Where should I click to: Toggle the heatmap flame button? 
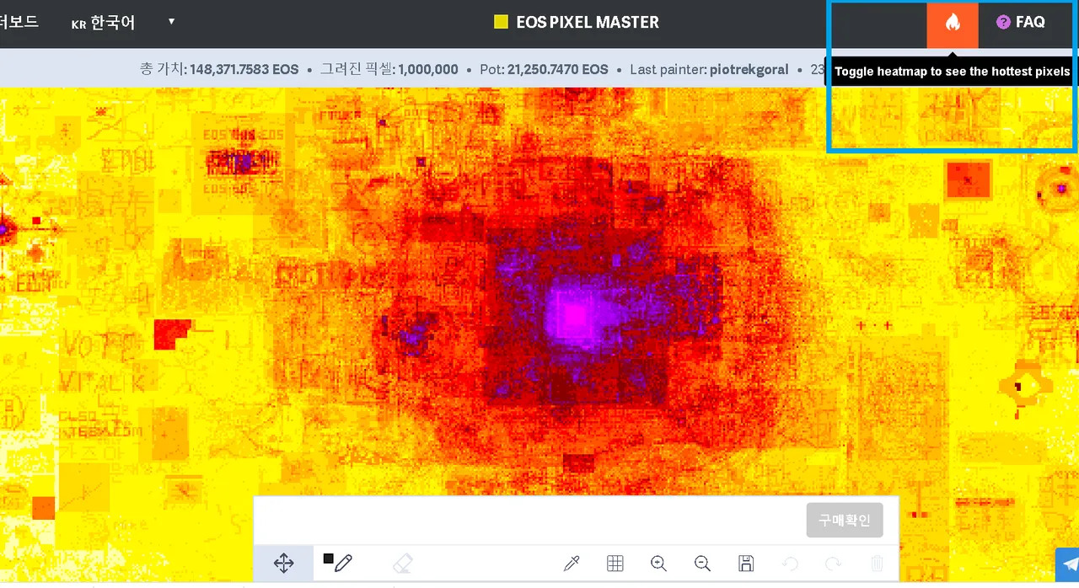pyautogui.click(x=953, y=24)
